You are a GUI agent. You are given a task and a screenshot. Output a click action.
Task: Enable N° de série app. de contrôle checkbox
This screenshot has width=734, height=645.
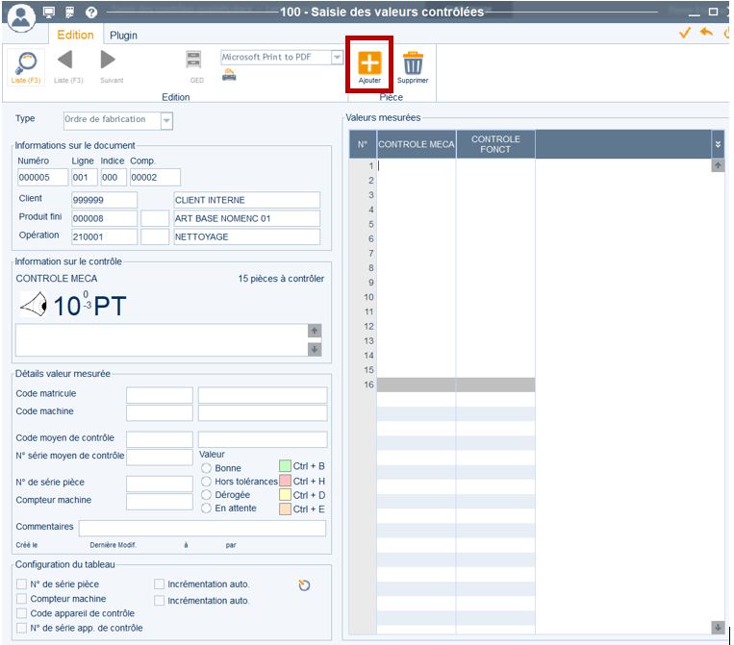(21, 628)
